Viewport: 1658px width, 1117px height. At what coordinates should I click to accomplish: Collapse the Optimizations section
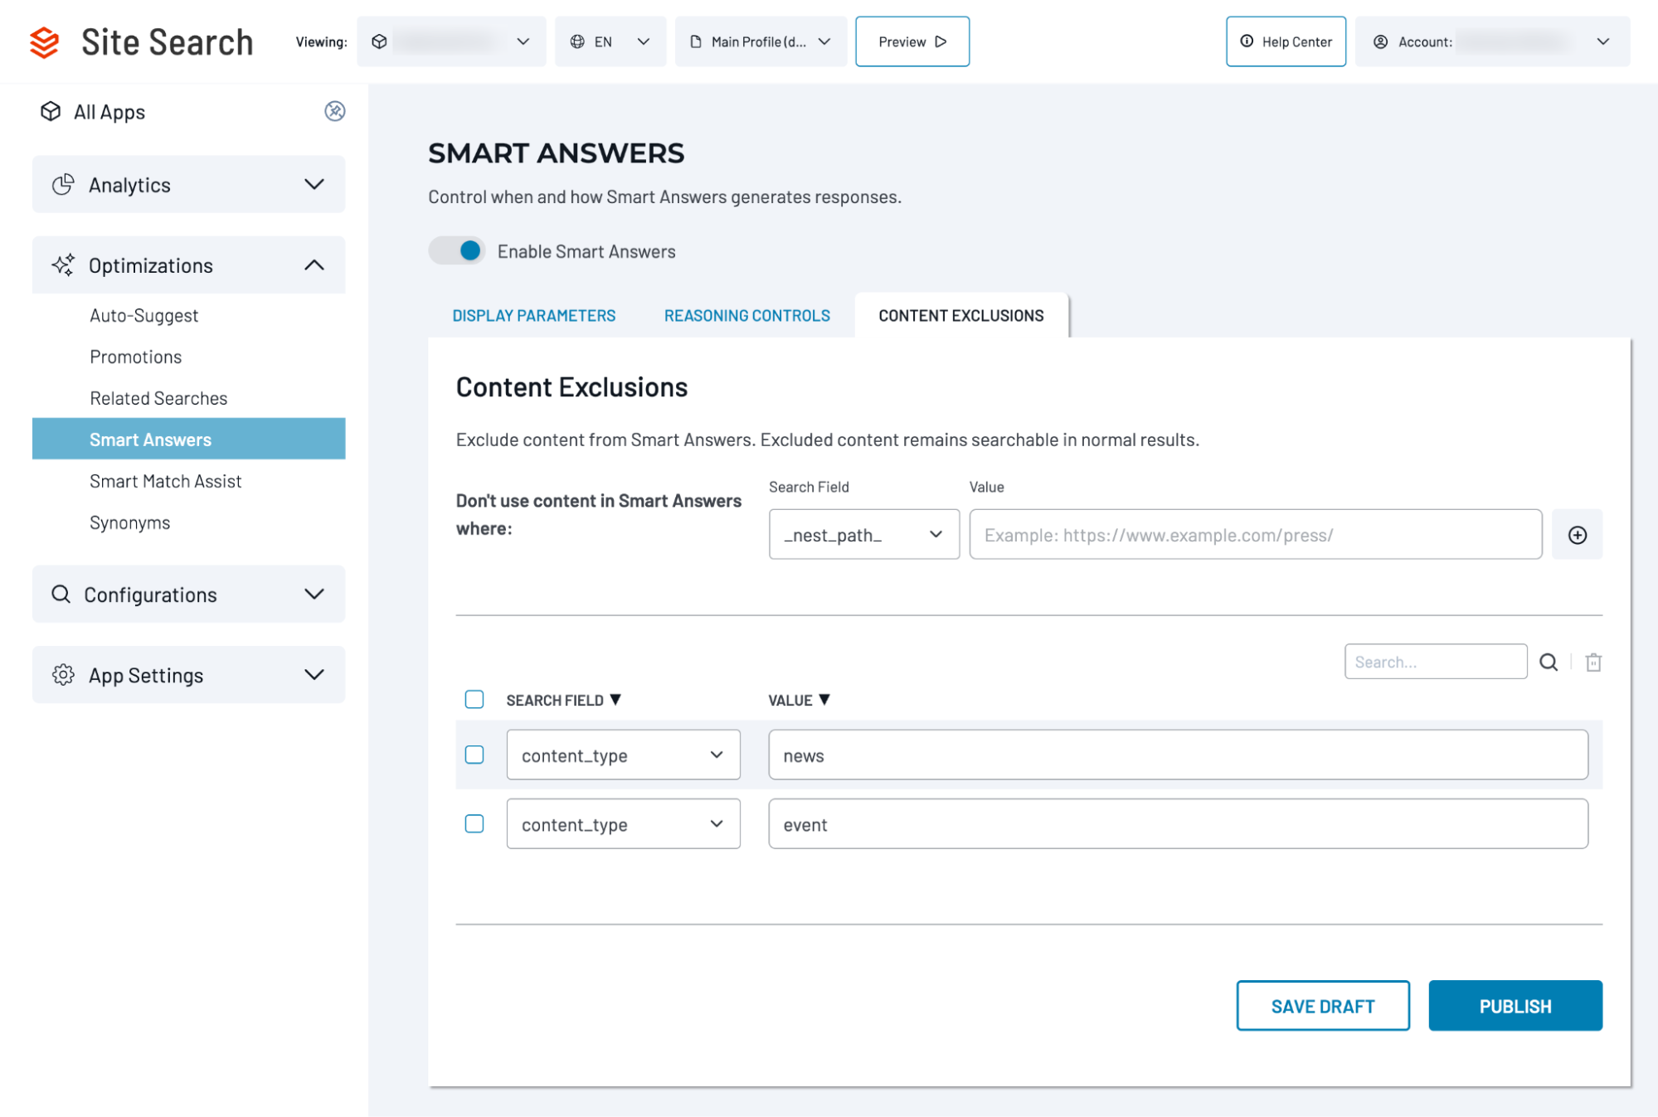[x=188, y=265]
